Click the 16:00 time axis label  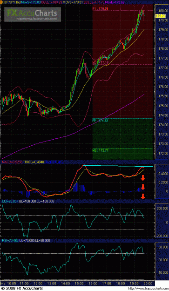pyautogui.click(x=93, y=284)
